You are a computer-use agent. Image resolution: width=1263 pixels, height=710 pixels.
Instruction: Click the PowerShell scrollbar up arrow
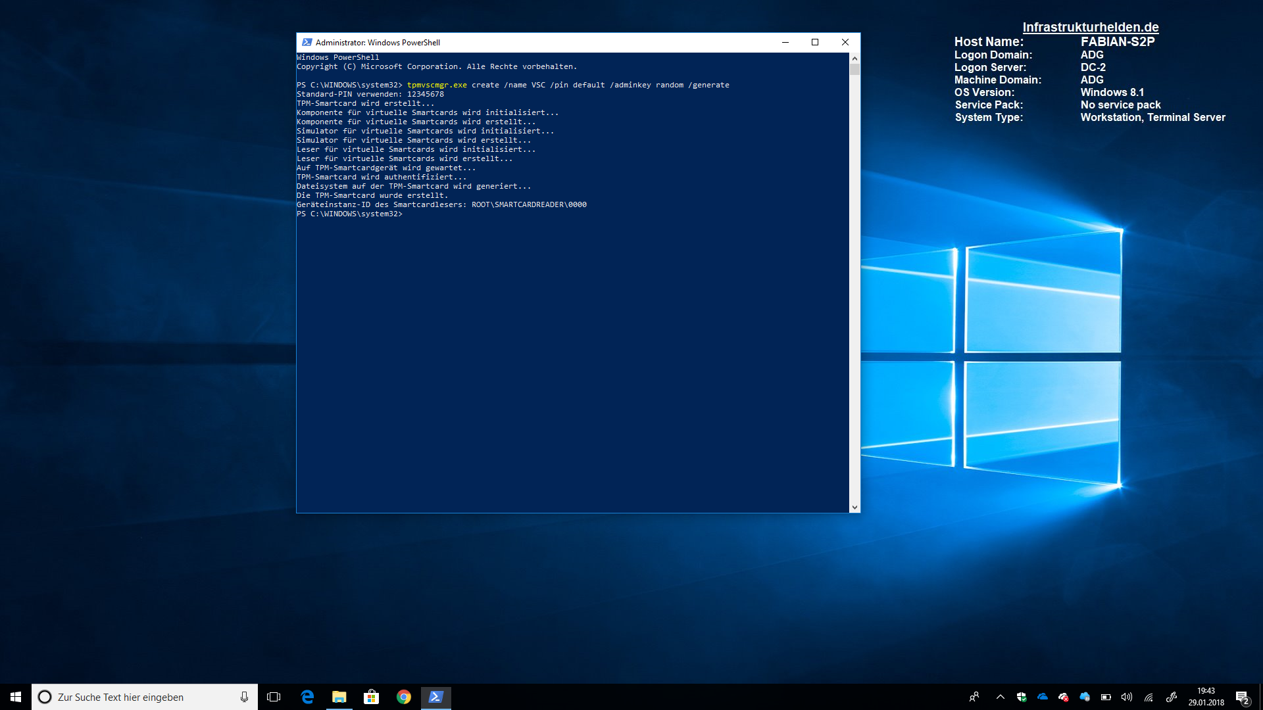click(854, 58)
